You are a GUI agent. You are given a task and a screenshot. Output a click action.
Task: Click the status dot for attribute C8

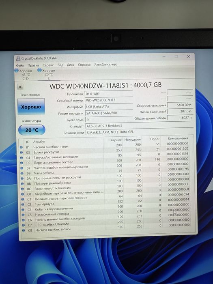(24, 230)
